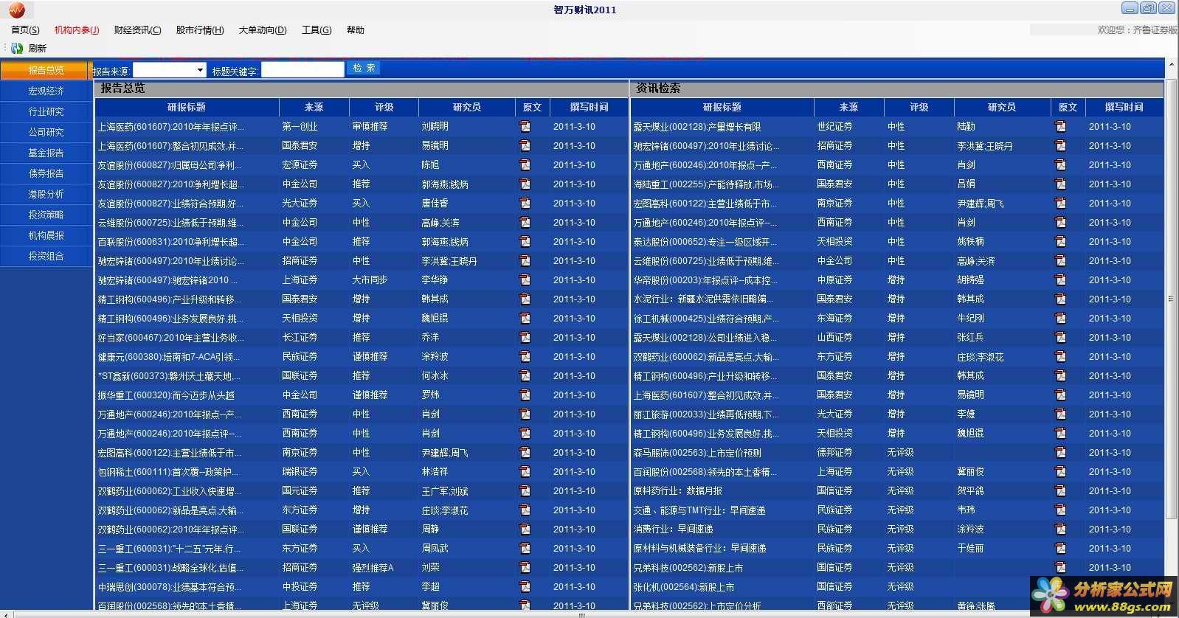
Task: Open PDF icon for 徐工机械 report from 东海证券
Action: tap(1060, 318)
